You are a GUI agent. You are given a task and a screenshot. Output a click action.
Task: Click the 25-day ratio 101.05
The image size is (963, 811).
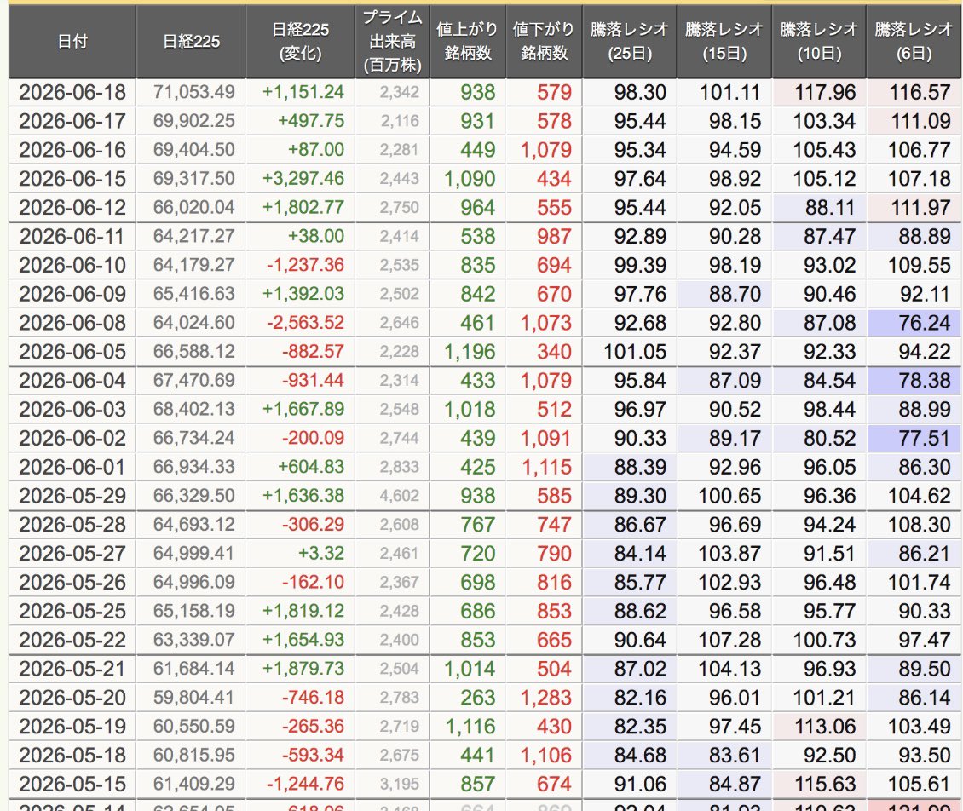click(x=635, y=352)
